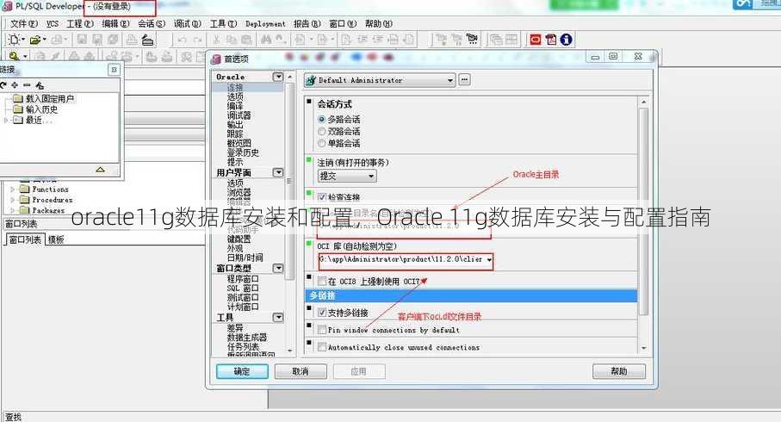Viewport: 781px width, 422px height.
Task: Click refresh icon in connection panel
Action: pyautogui.click(x=3, y=85)
